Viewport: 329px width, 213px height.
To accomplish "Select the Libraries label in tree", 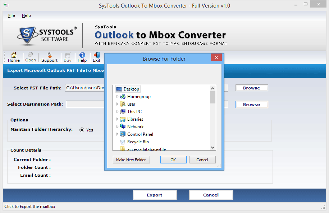I will pos(135,119).
